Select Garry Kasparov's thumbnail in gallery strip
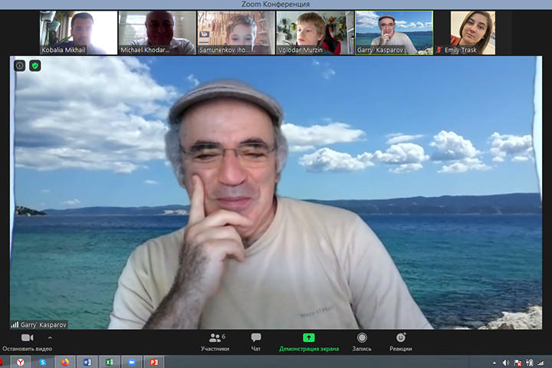This screenshot has width=552, height=368. coord(394,33)
